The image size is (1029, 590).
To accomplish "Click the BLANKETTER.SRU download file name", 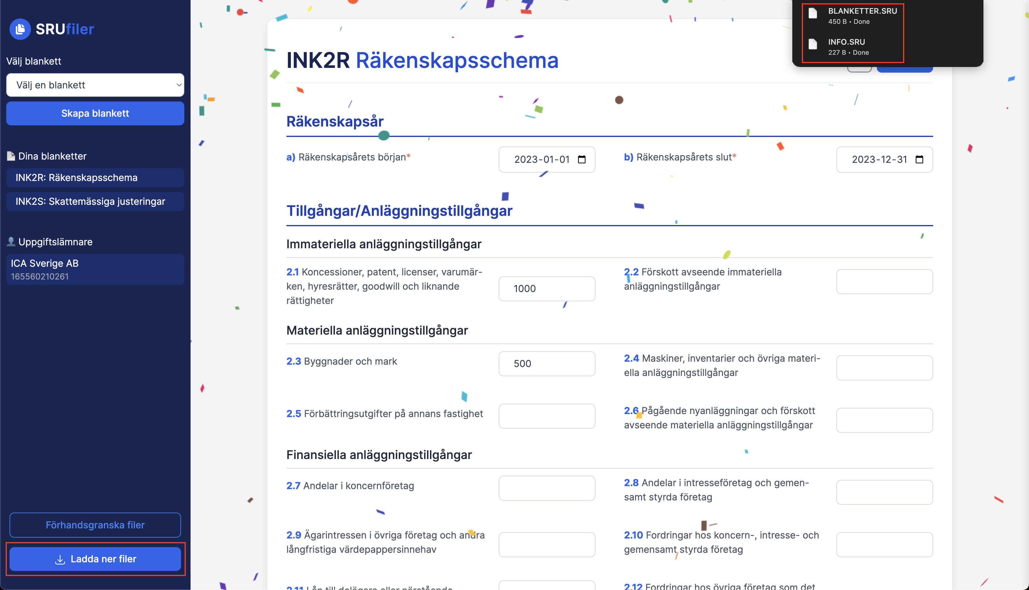I will tap(863, 11).
